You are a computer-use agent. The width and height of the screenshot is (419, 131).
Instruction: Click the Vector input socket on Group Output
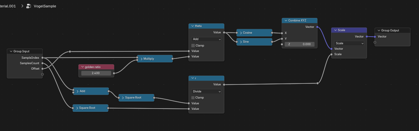[x=375, y=37]
